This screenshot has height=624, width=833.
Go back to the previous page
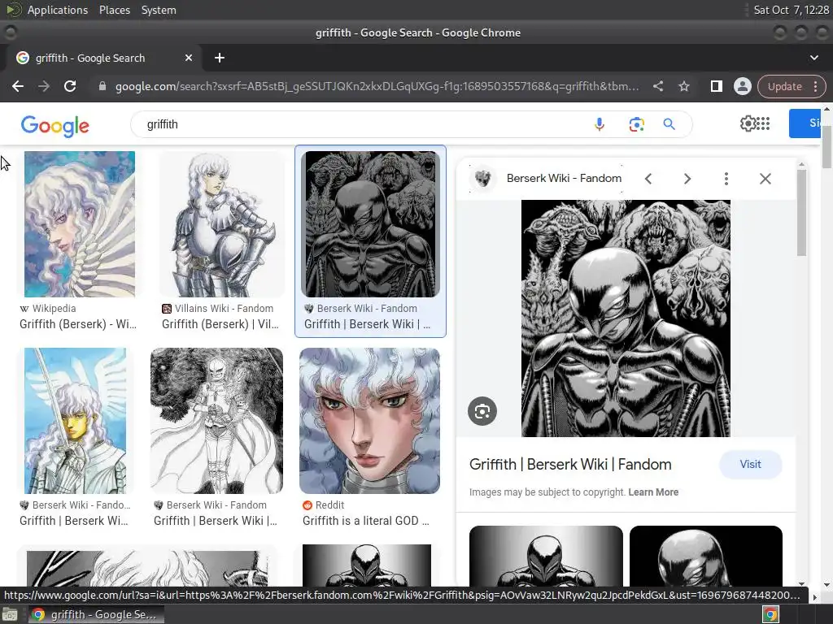[x=18, y=86]
